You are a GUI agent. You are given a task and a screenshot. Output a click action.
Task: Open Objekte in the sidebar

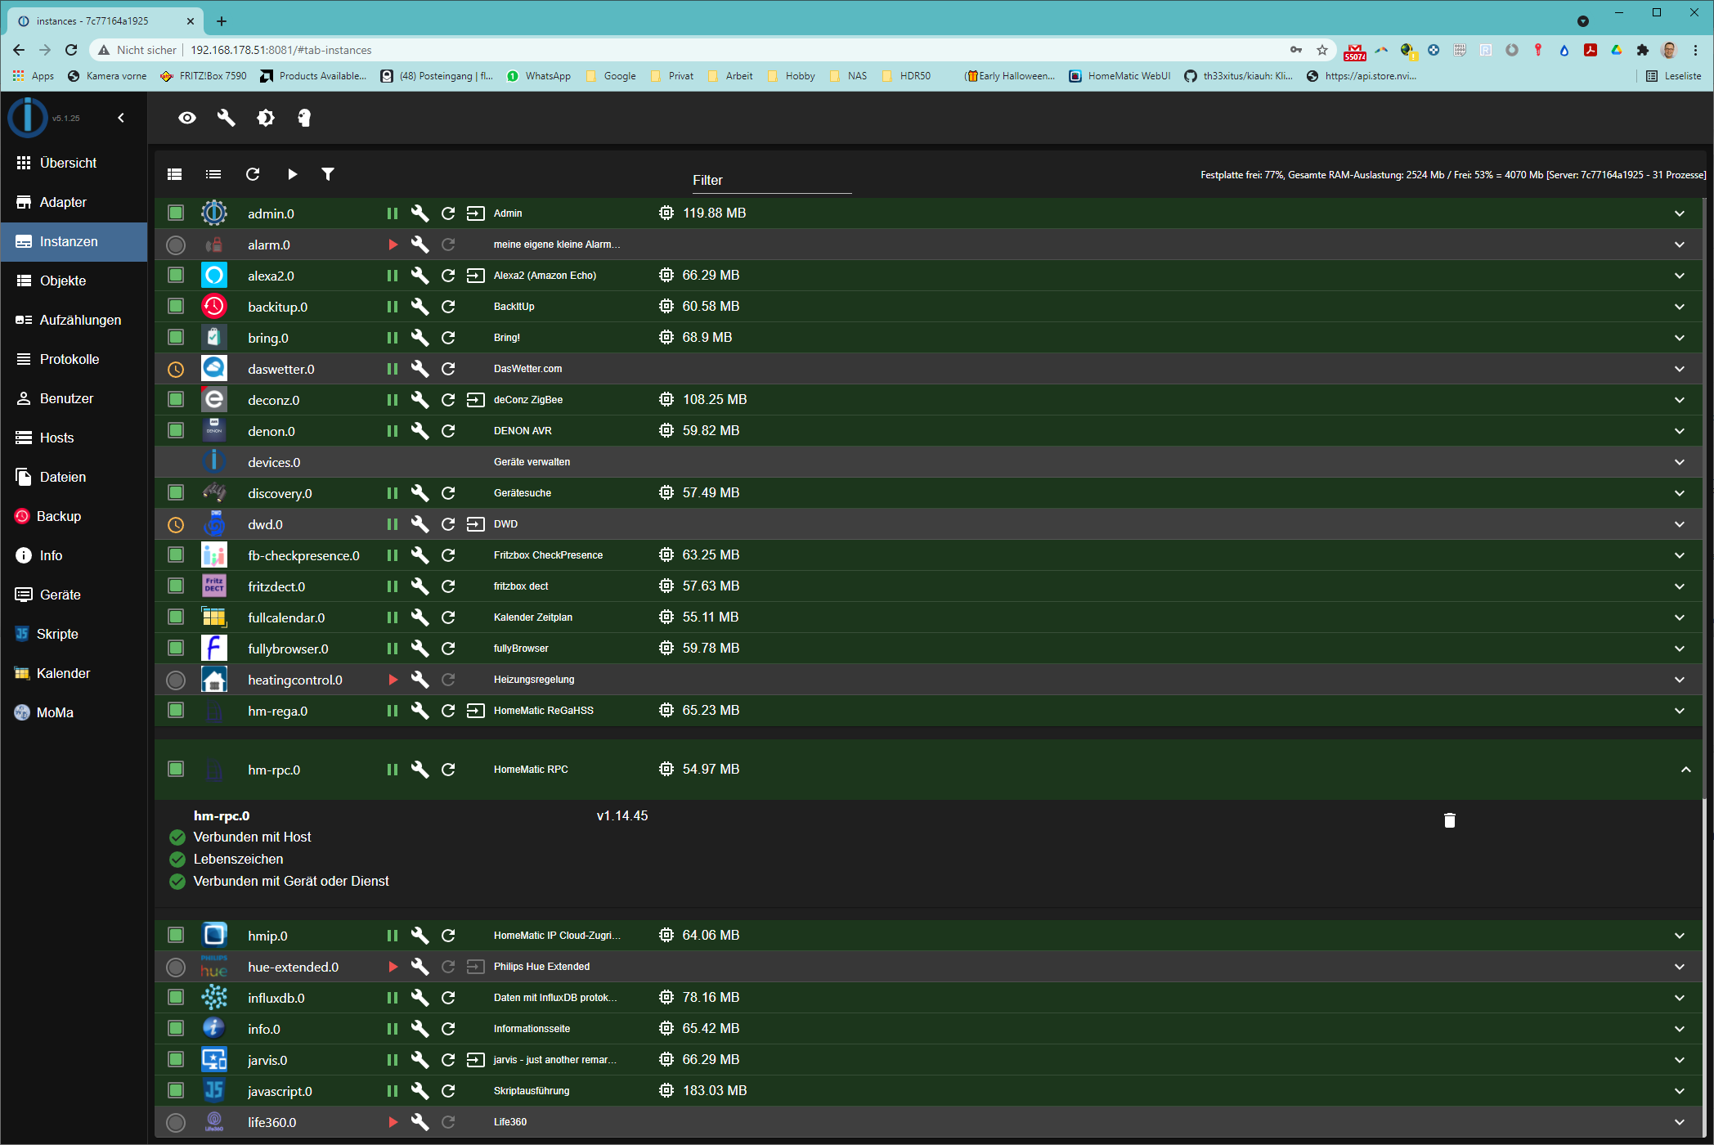click(63, 281)
